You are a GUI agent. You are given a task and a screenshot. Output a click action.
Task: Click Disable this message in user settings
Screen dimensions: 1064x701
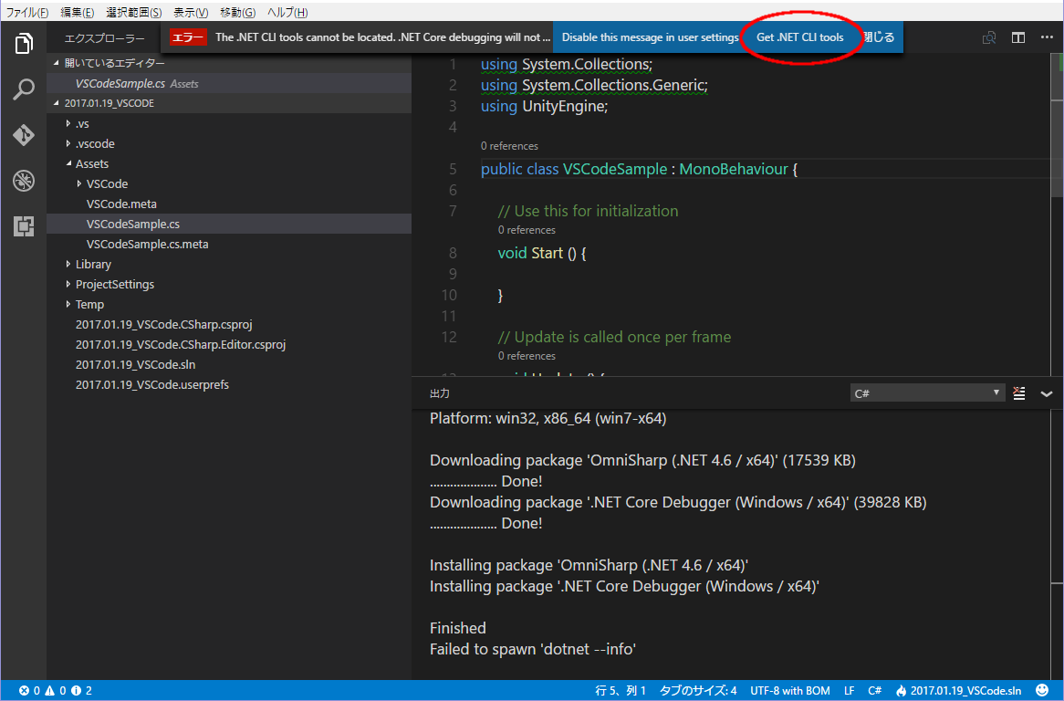tap(649, 37)
